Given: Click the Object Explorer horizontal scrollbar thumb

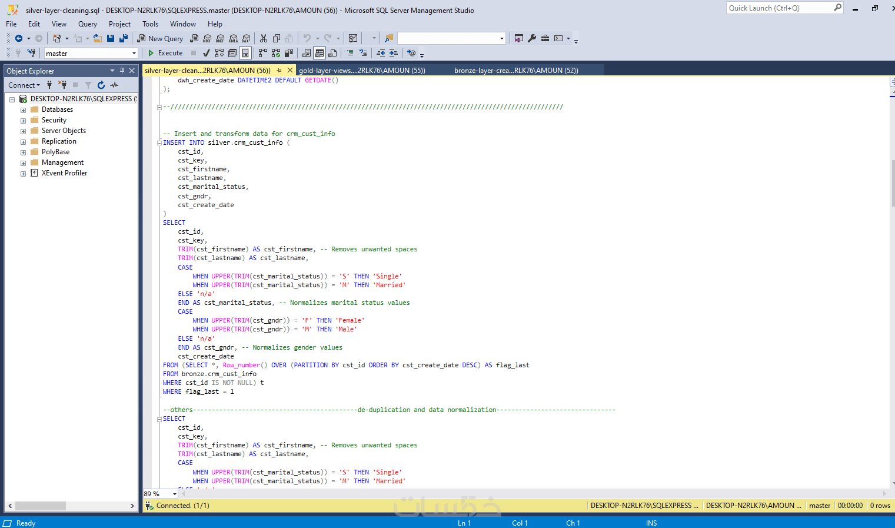Looking at the screenshot, I should tap(41, 506).
